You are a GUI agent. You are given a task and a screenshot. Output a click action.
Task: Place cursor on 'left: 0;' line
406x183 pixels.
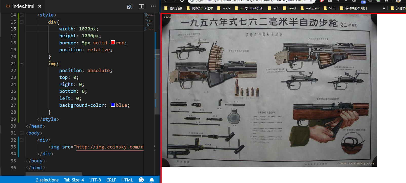point(70,98)
